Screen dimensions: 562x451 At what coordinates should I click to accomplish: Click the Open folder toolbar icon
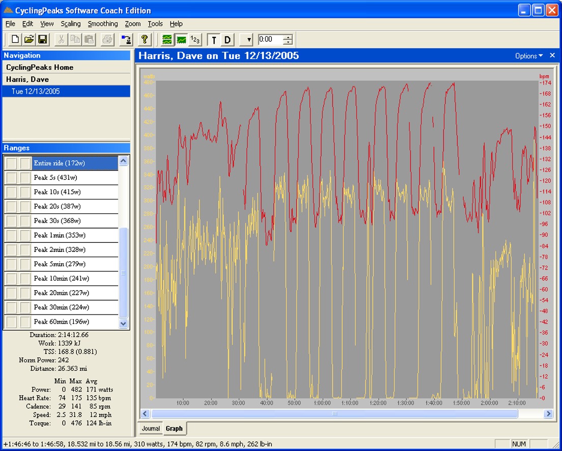point(29,39)
